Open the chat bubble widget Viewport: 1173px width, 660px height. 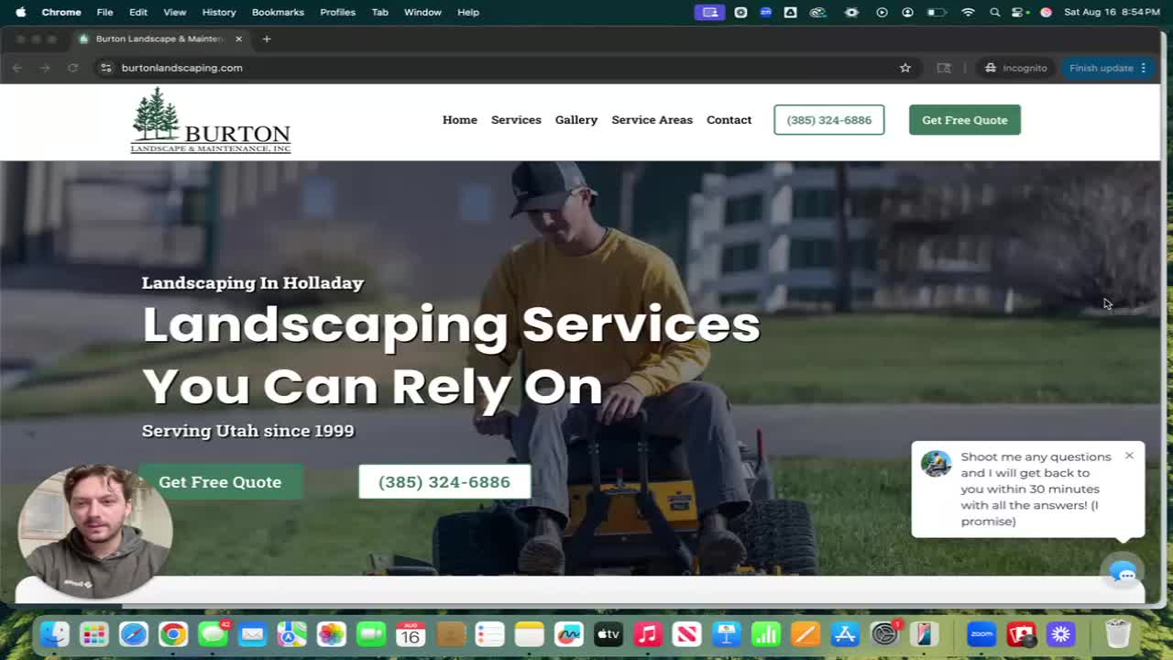(x=1123, y=573)
